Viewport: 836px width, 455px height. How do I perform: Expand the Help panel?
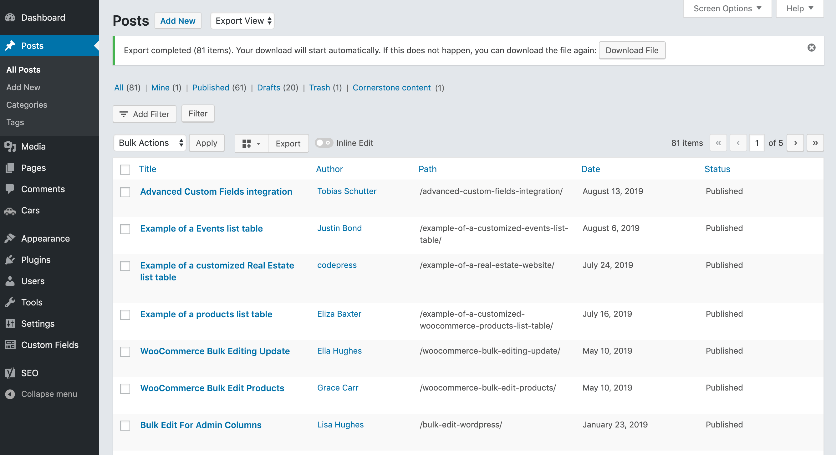pyautogui.click(x=800, y=8)
